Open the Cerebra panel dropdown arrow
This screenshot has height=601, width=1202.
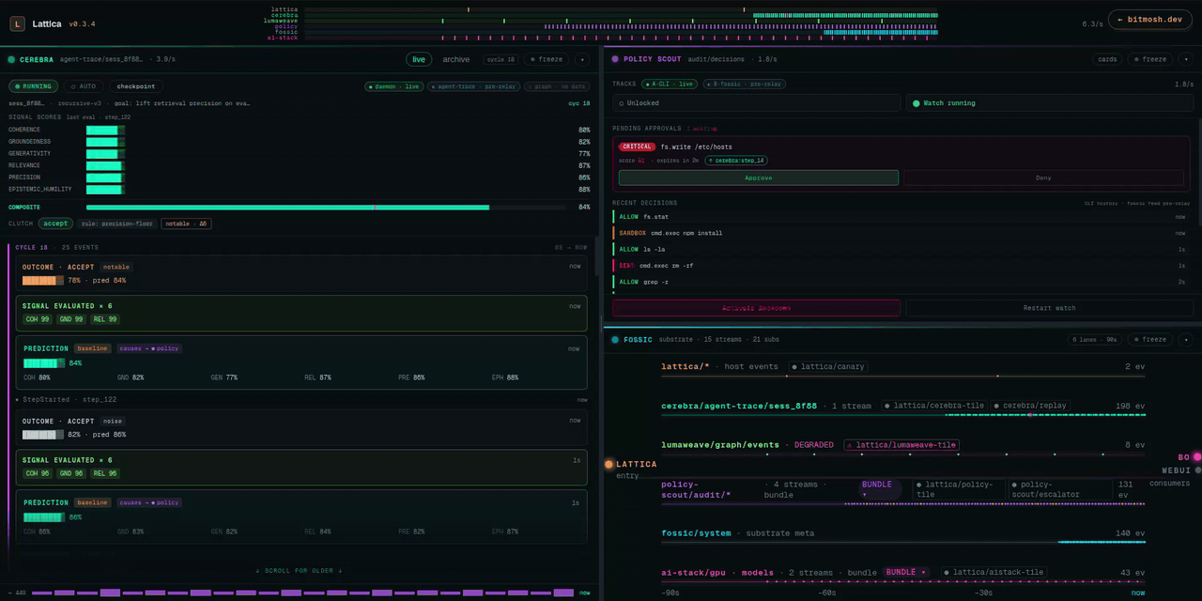[x=581, y=59]
